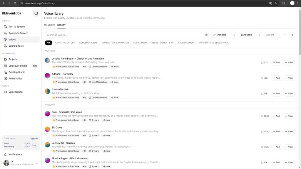Play Adriano - Narrator2 voice avatar

tap(47, 76)
